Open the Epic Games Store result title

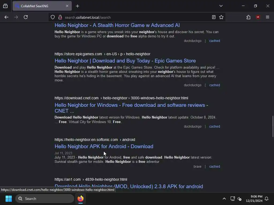pyautogui.click(x=125, y=61)
